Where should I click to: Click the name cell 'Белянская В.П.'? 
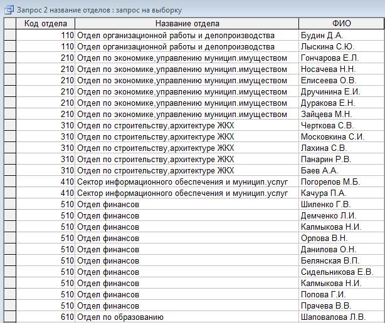(342, 261)
